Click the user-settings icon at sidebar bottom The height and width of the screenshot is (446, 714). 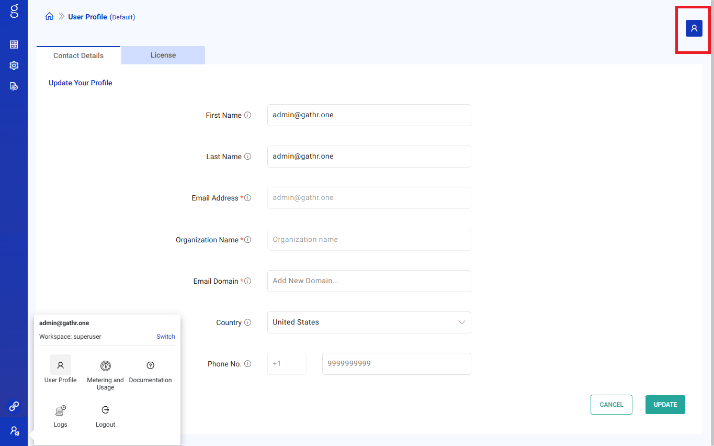(14, 431)
